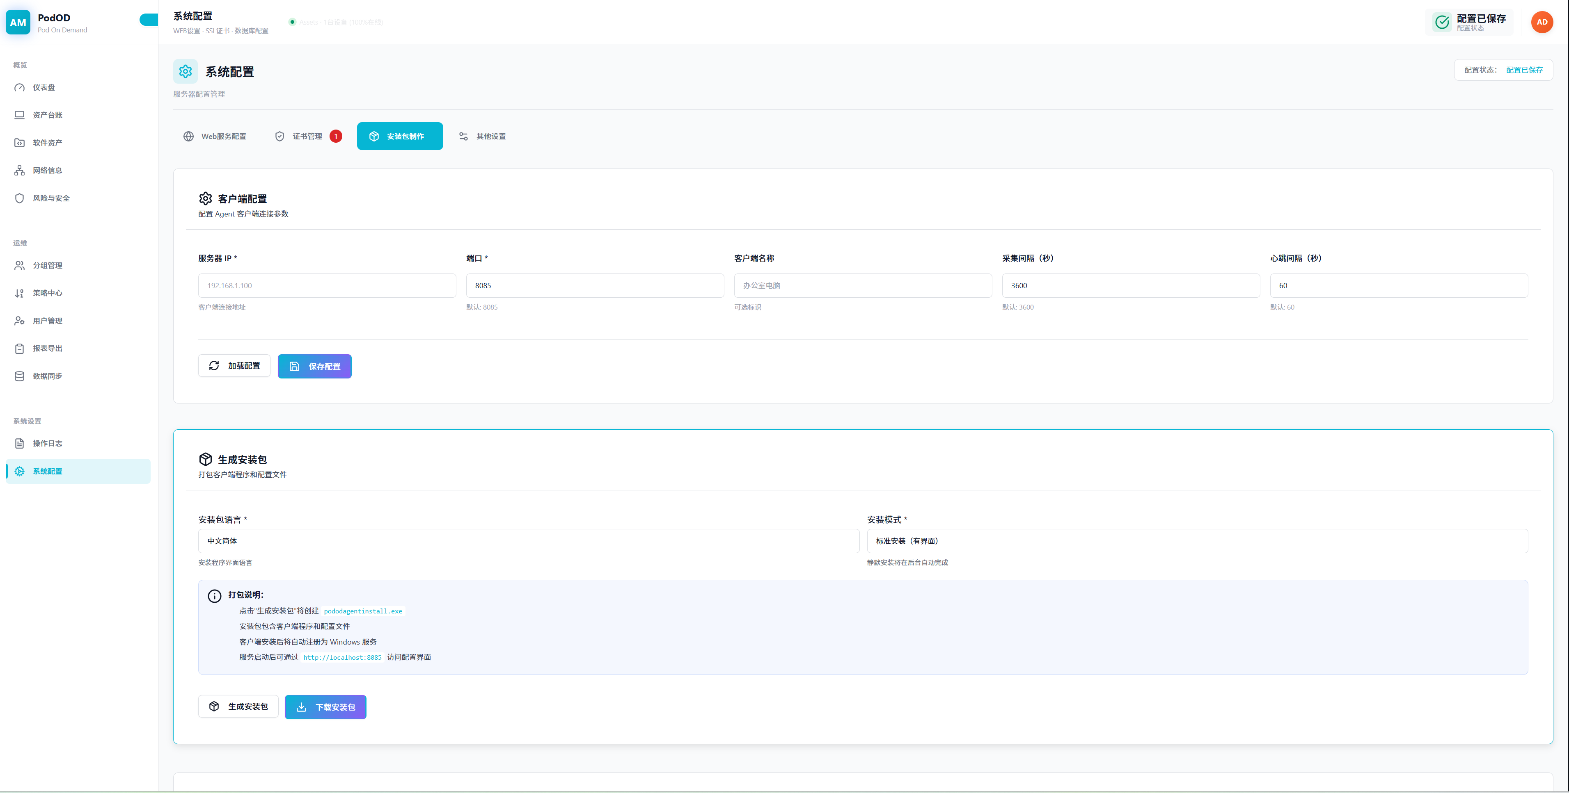Click the dashboard gauge icon in sidebar
Image resolution: width=1569 pixels, height=793 pixels.
click(19, 88)
